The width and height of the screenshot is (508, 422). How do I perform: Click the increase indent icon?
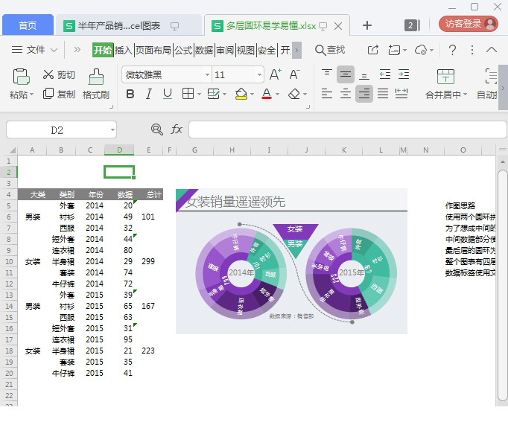(x=404, y=74)
